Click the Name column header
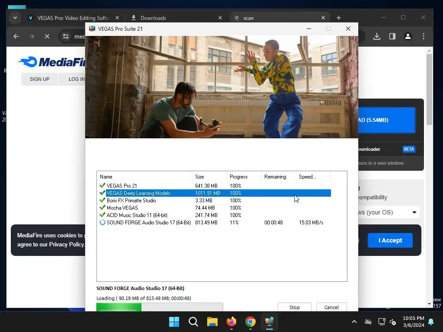443x332 pixels. coord(144,177)
